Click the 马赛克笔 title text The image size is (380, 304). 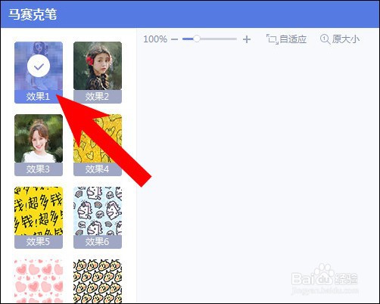[33, 14]
